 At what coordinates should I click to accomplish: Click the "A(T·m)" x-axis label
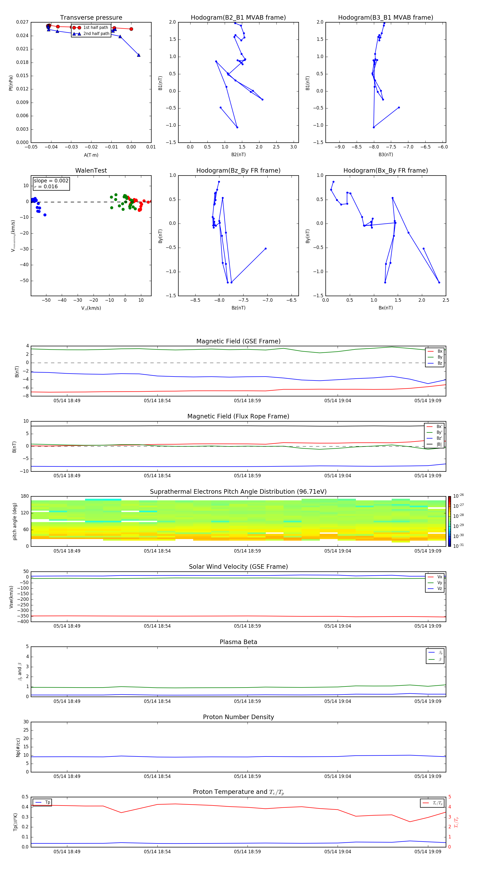pos(91,155)
